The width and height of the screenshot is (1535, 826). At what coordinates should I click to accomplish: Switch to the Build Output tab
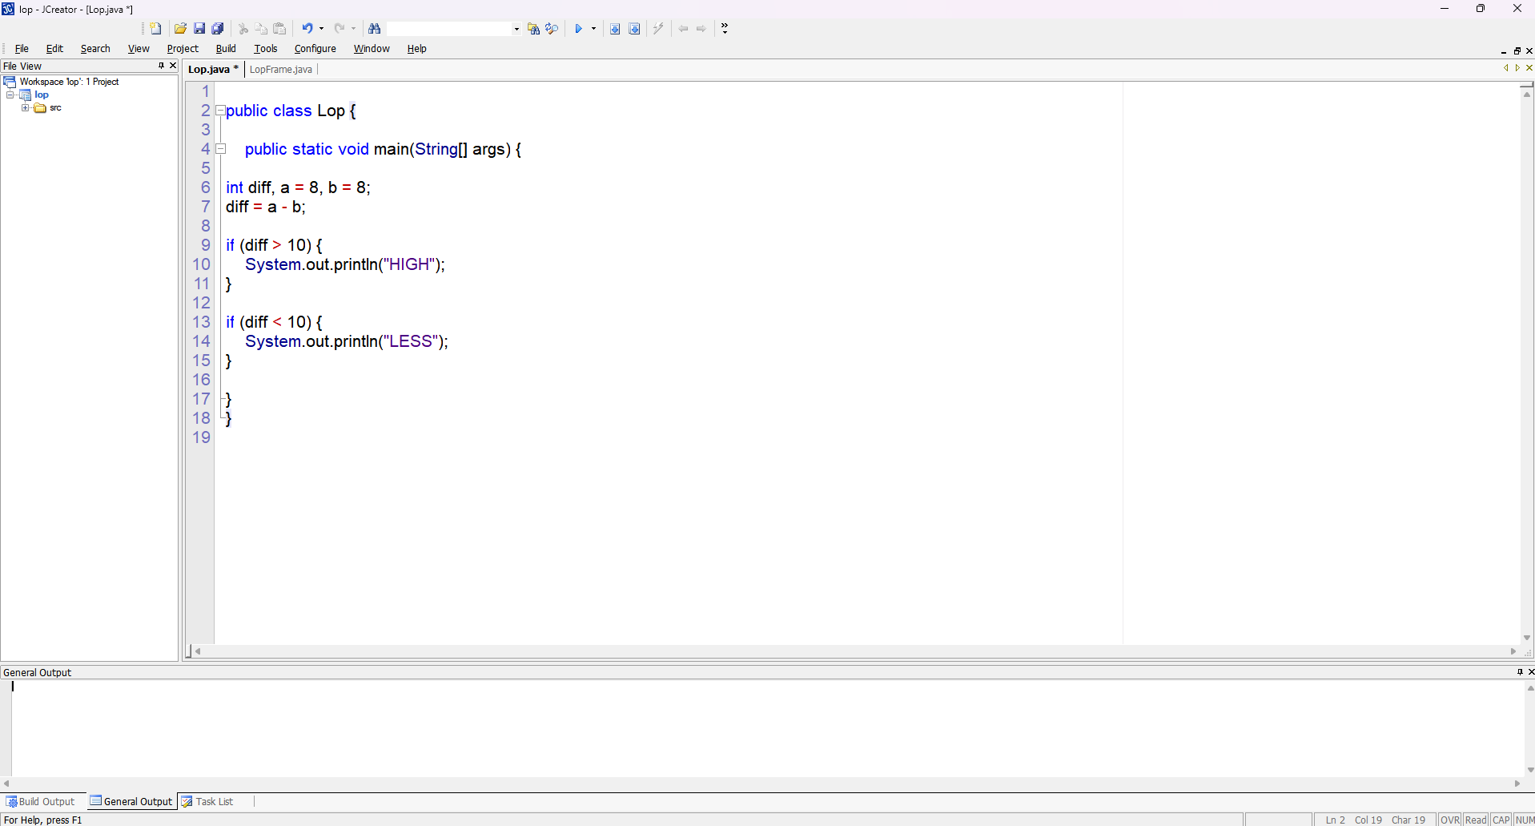tap(41, 801)
